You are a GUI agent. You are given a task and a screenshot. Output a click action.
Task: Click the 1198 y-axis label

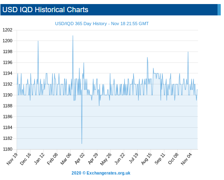8,51
